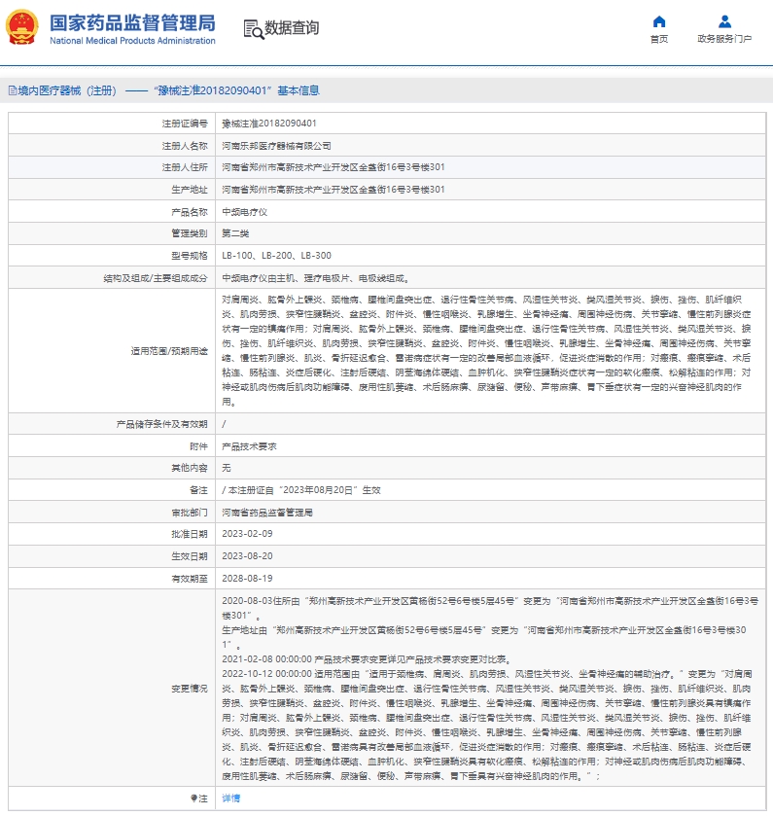Click the 首页 label
Screen dimensions: 773x816
(x=658, y=39)
